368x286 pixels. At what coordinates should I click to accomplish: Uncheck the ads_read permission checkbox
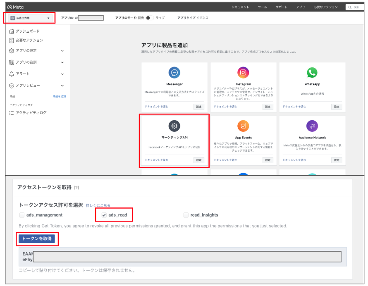coord(104,215)
